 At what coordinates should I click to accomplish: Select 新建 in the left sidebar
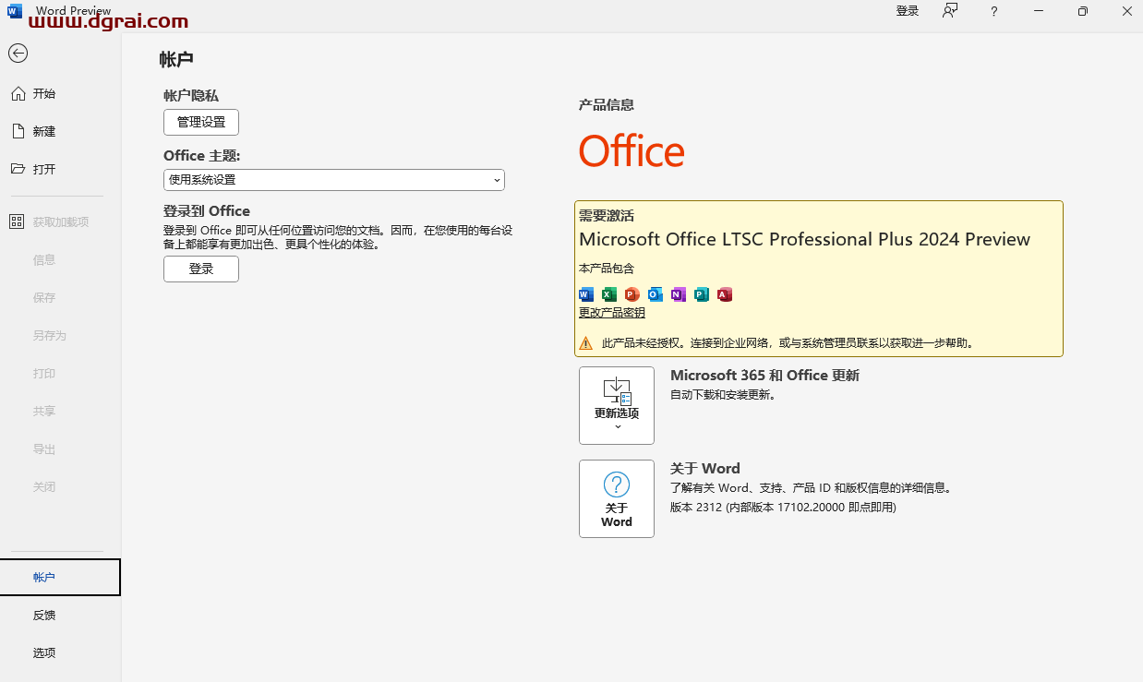pos(44,131)
